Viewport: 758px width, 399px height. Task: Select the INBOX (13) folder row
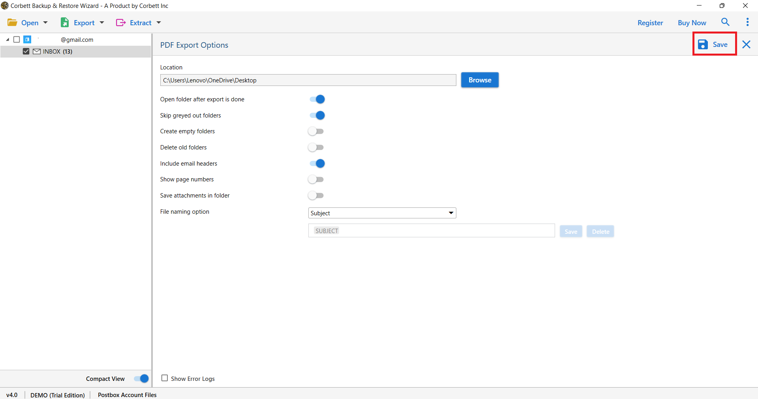(75, 51)
